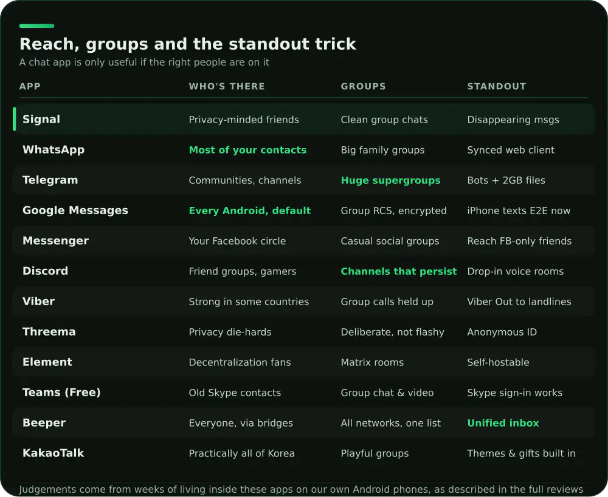
Task: Click 'iPhone texts E2E now' cell
Action: (519, 211)
